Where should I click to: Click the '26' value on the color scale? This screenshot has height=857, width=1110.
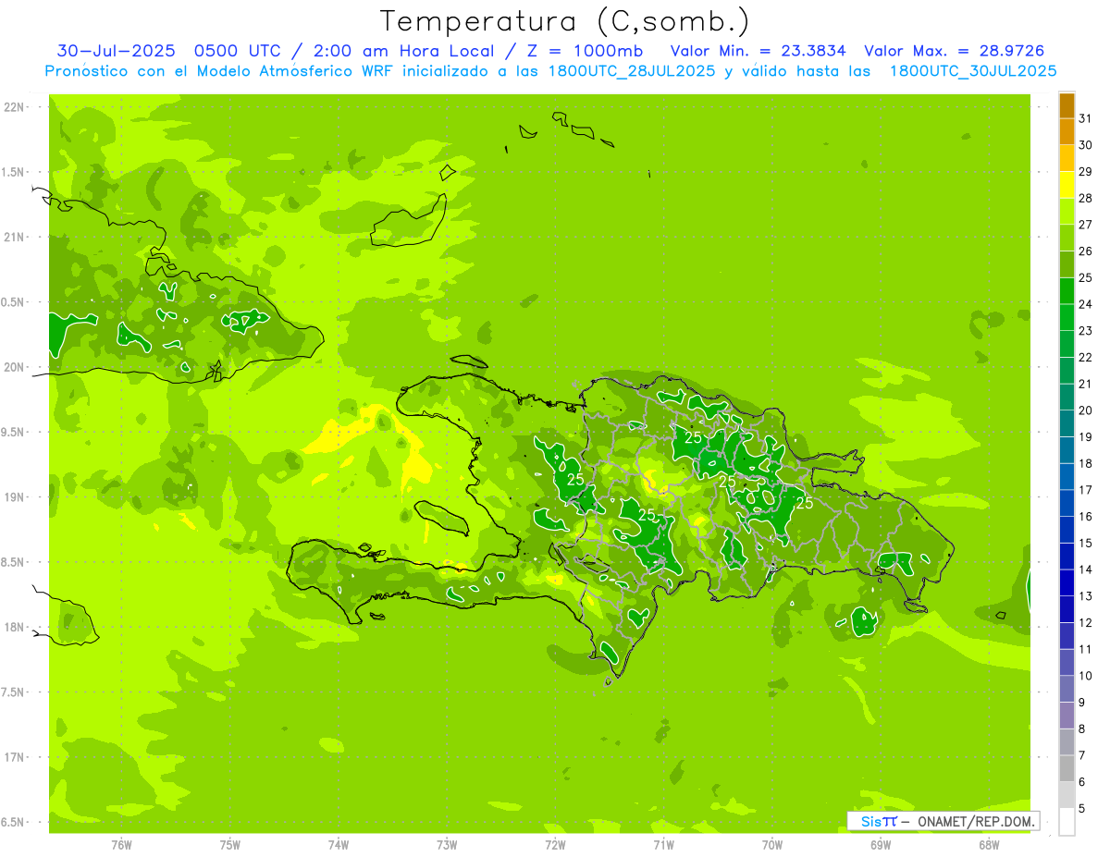(1086, 251)
